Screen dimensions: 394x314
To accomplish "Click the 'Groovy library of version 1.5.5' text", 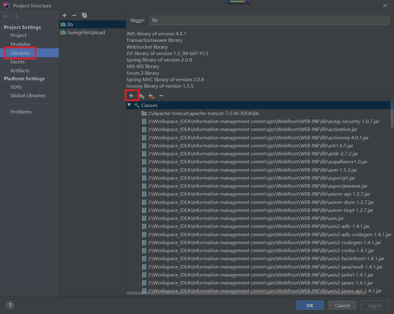I will click(160, 86).
